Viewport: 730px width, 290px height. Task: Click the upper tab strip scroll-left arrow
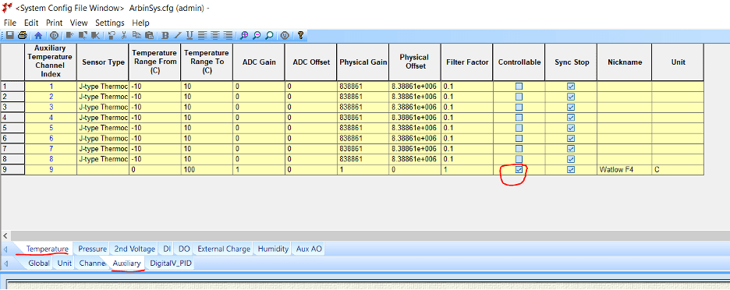pos(5,249)
